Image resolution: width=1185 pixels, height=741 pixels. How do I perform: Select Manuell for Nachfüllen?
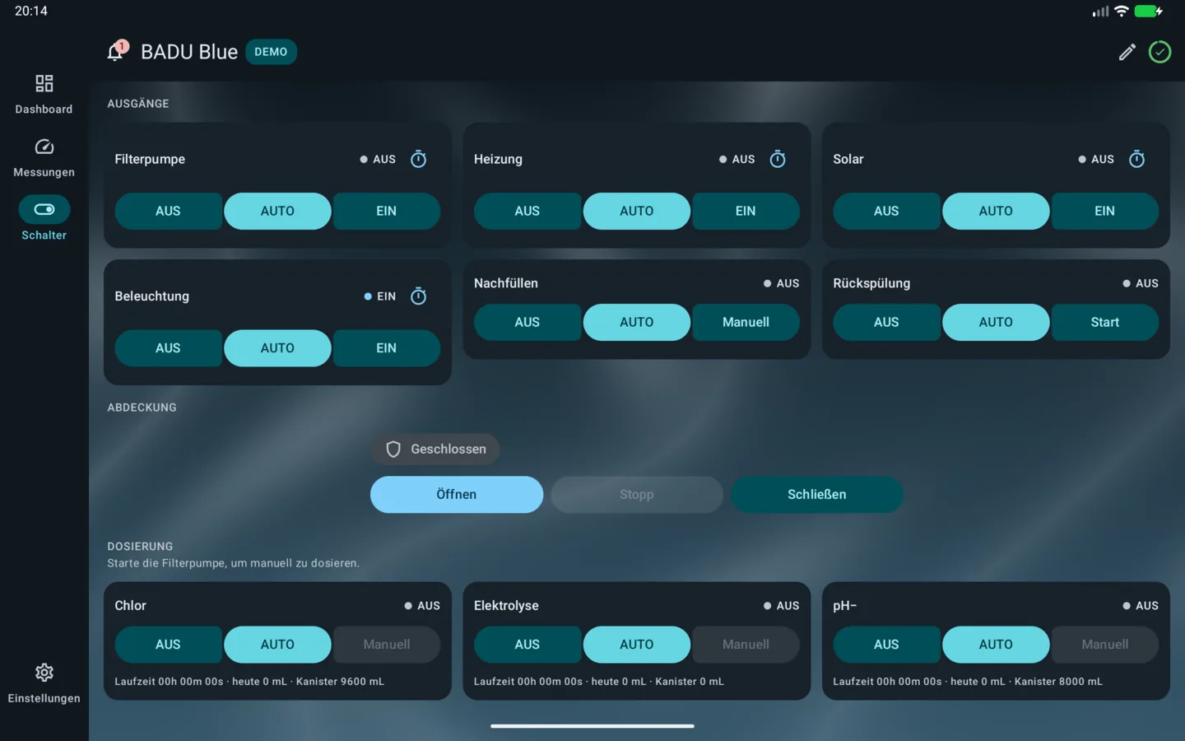coord(746,322)
